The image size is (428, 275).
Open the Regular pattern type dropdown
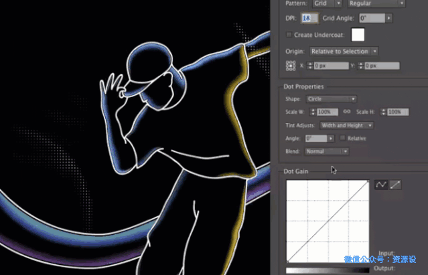coord(376,3)
